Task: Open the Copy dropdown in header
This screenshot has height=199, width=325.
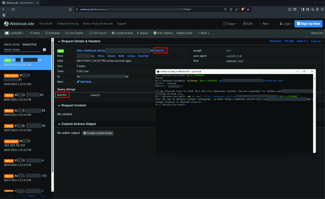Action: (230, 24)
